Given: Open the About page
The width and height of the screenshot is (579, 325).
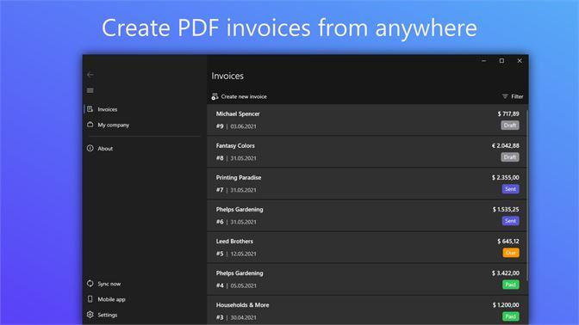Looking at the screenshot, I should 105,149.
